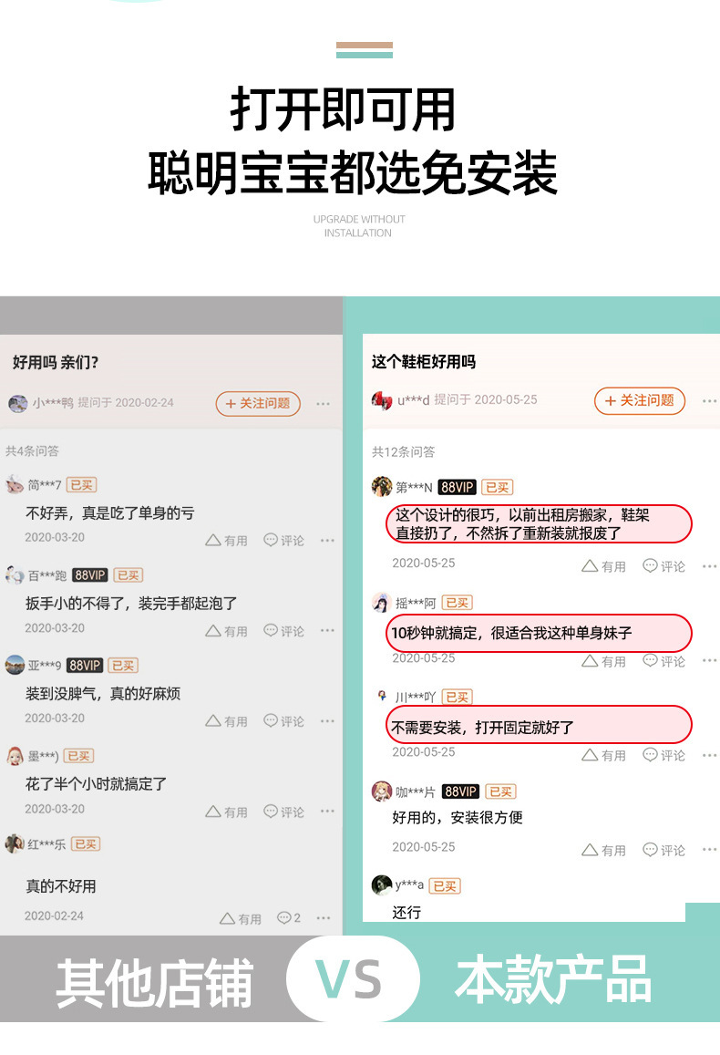The width and height of the screenshot is (720, 1055).
Task: Open more options next to u***d question
Action: point(709,401)
